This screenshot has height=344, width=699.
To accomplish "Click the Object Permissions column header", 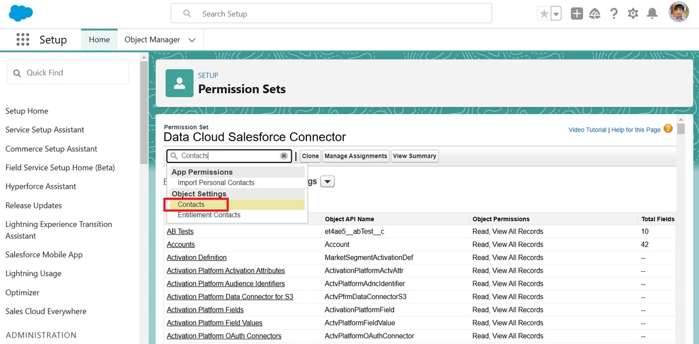I will click(501, 219).
